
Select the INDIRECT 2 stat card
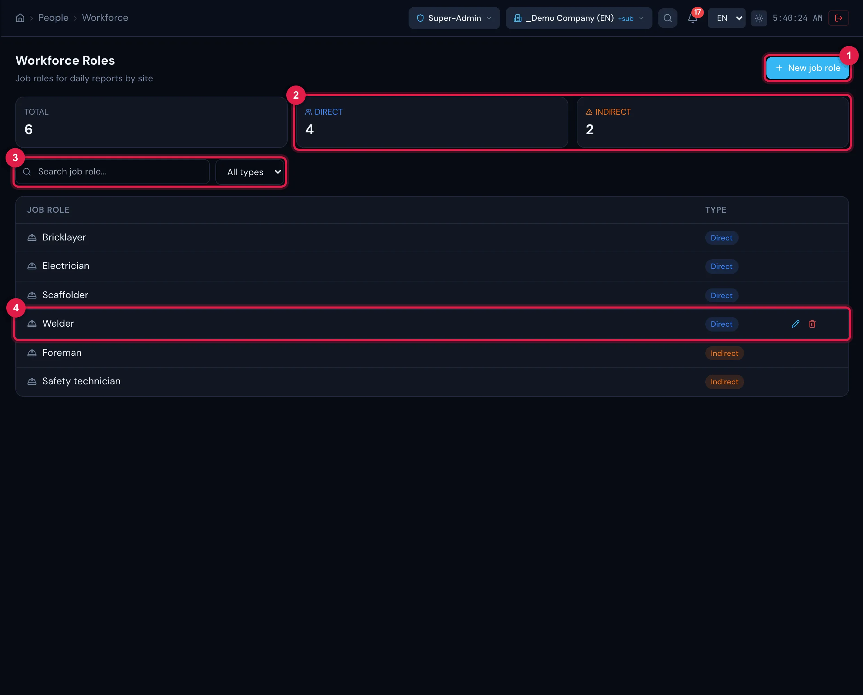click(x=713, y=122)
